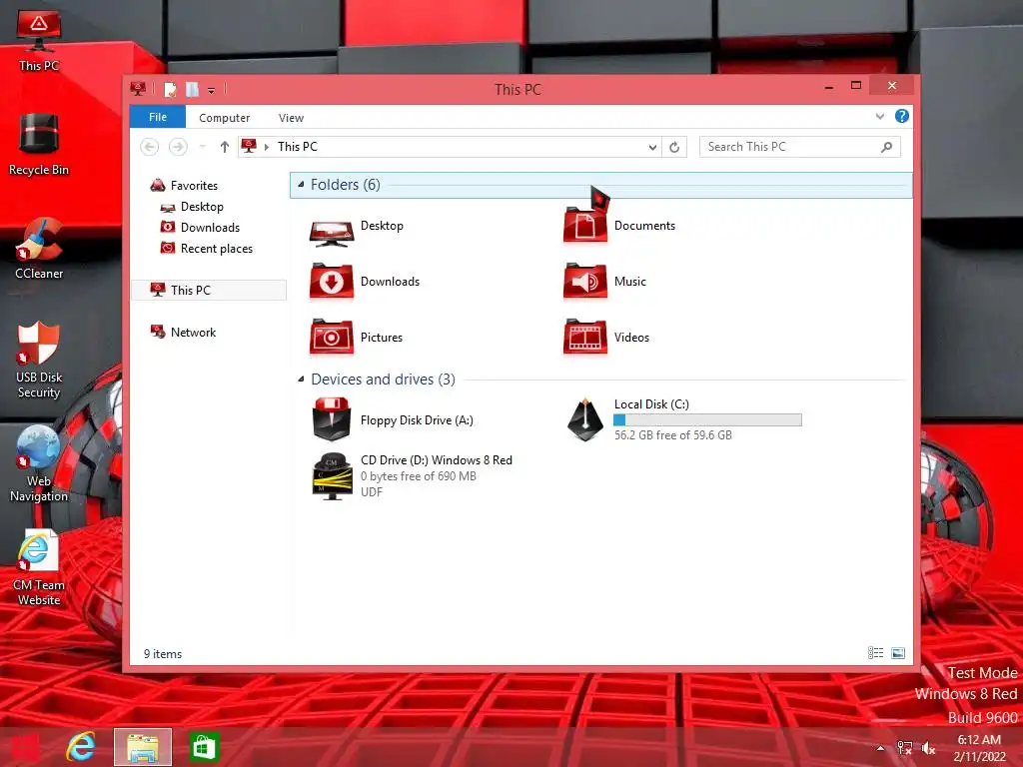Launch Internet Explorer from the taskbar
Screen dimensions: 1023x767
(x=81, y=747)
